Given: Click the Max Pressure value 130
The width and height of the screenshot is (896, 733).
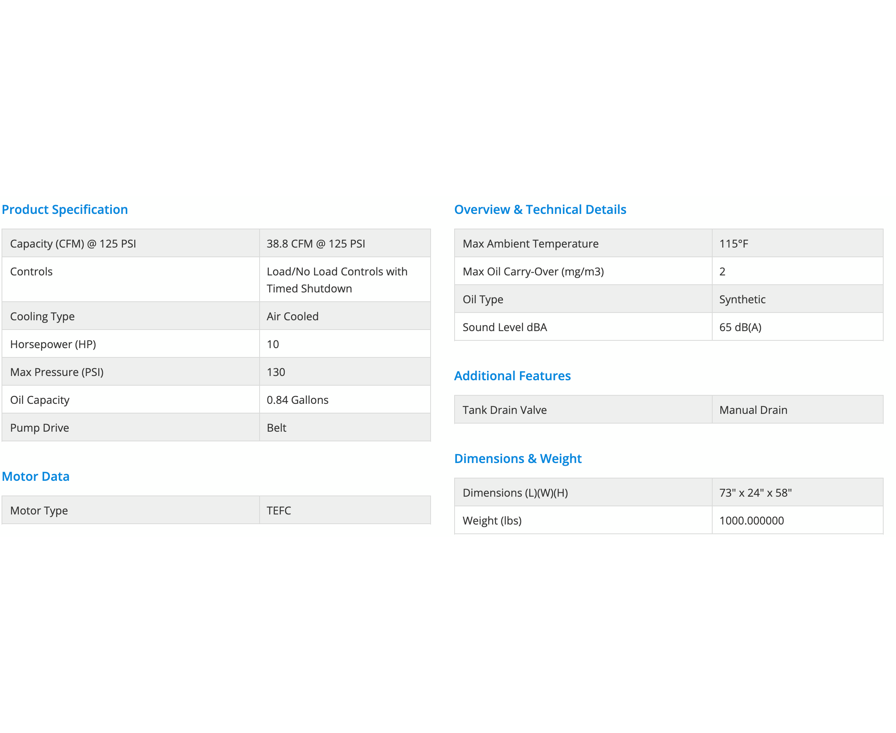Looking at the screenshot, I should click(276, 372).
